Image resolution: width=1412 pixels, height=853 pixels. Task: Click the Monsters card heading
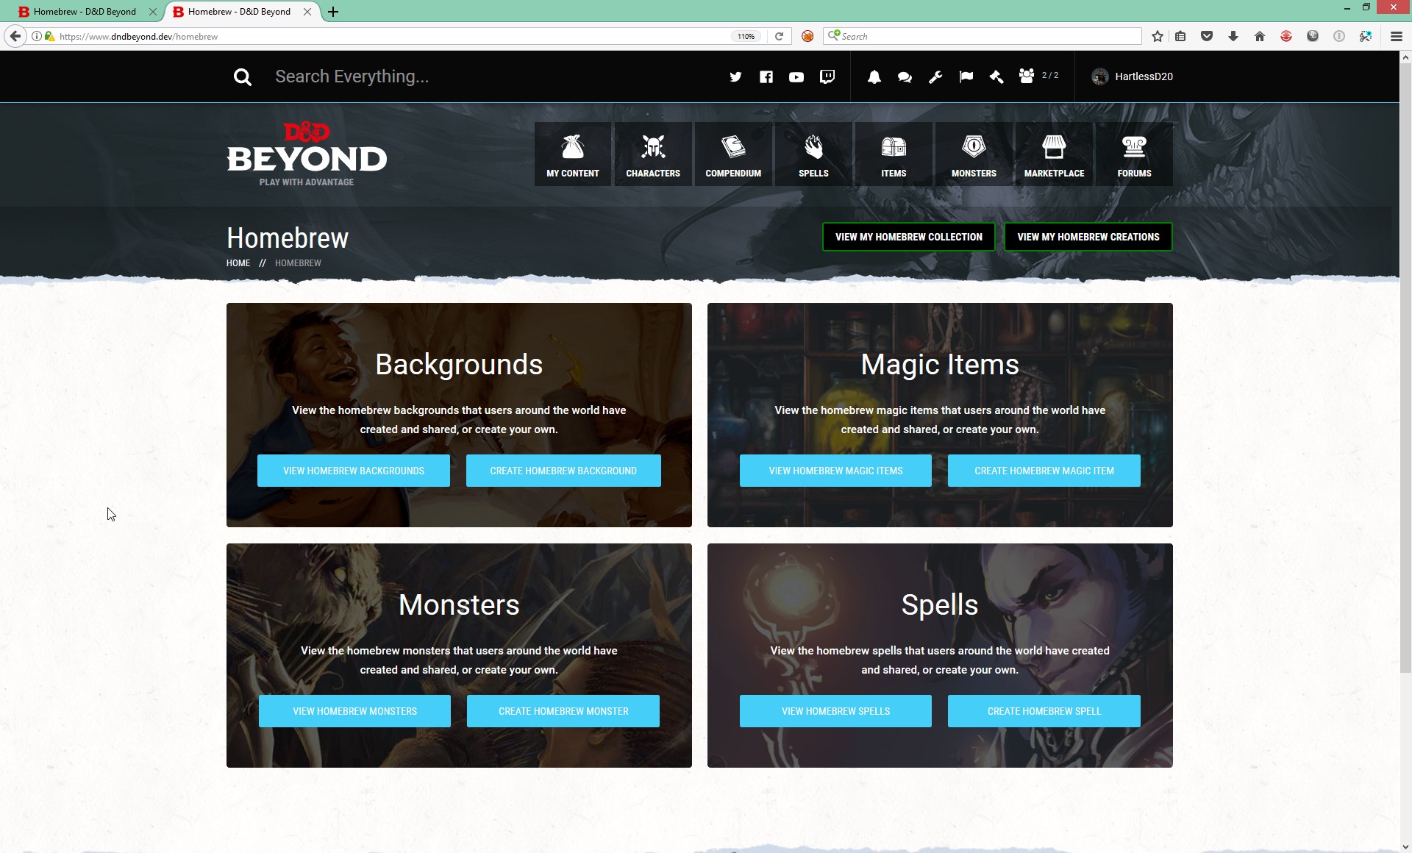point(459,605)
